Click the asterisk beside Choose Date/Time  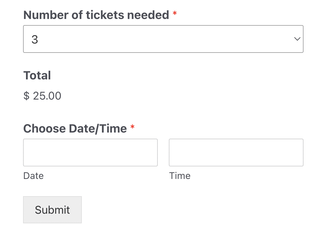tap(132, 127)
